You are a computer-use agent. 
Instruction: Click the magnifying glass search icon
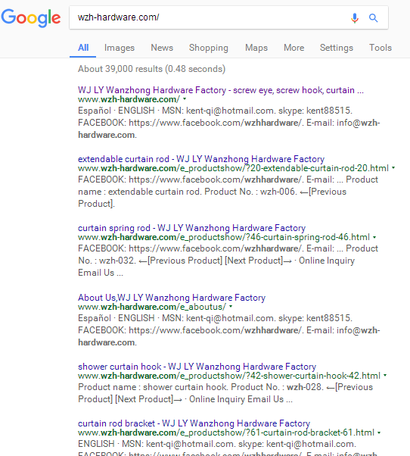click(x=374, y=18)
